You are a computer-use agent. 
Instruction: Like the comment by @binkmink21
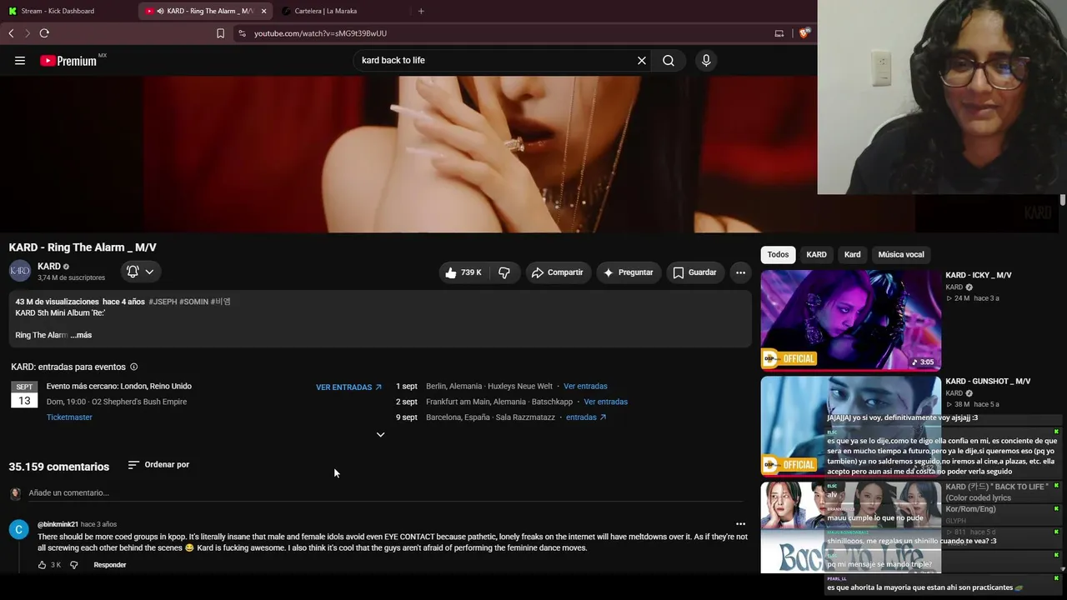[x=42, y=565]
